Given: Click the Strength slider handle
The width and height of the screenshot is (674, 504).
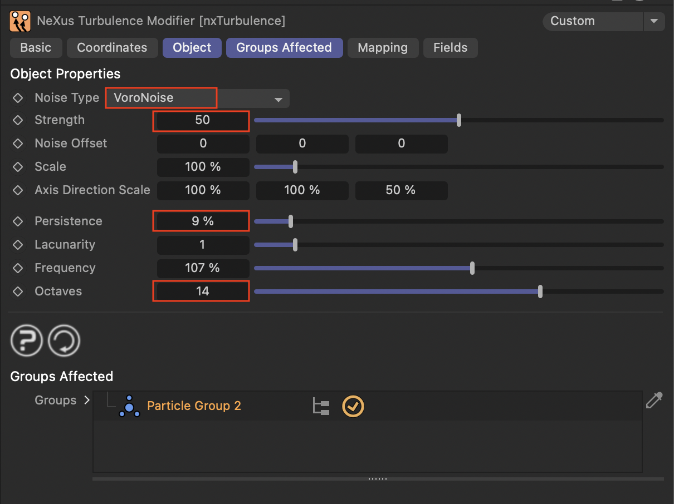Looking at the screenshot, I should (459, 120).
